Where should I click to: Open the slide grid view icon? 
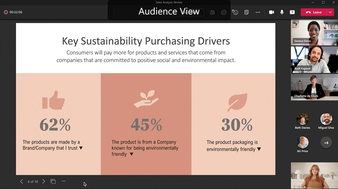click(53, 181)
